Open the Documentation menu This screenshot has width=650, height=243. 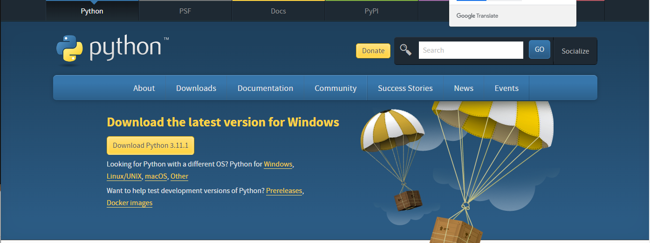[265, 88]
